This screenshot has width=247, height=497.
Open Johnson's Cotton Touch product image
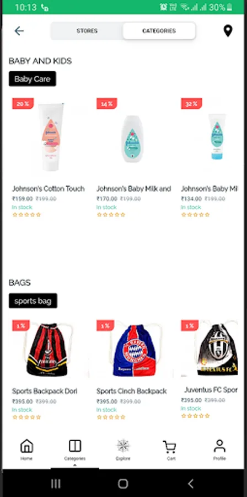[51, 138]
